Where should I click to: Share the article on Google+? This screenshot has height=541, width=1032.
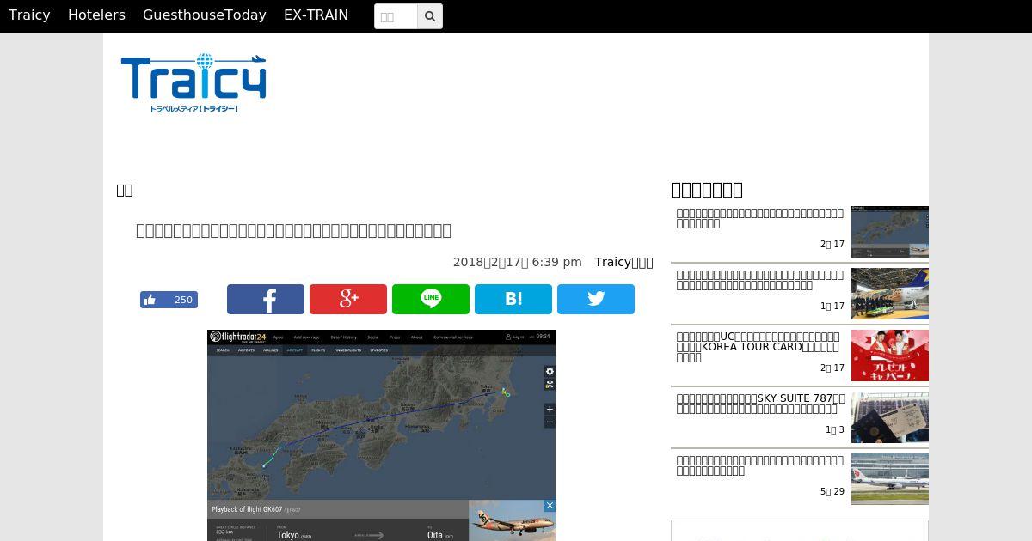coord(348,299)
